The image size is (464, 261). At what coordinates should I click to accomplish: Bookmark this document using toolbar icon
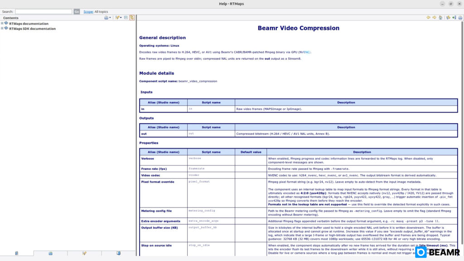point(454,18)
